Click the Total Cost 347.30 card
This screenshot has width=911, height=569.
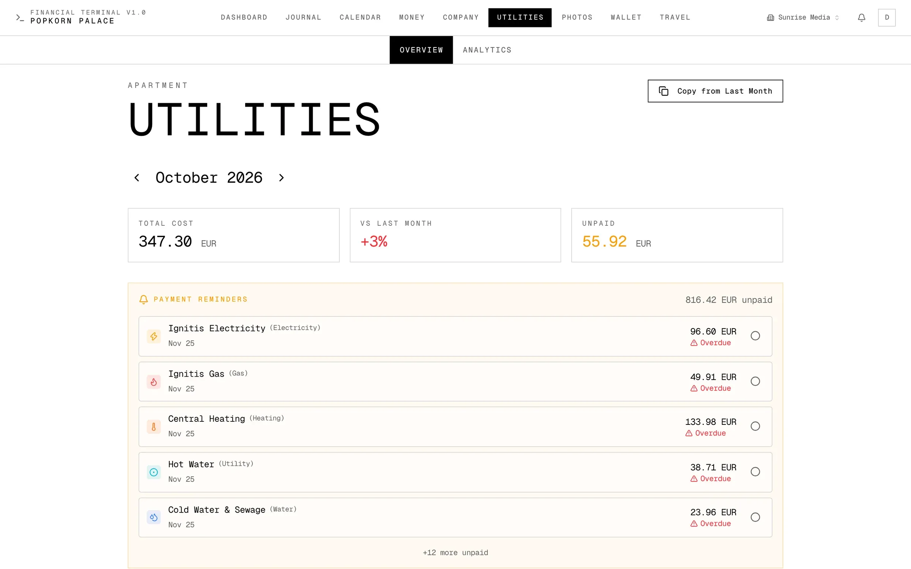(x=233, y=235)
